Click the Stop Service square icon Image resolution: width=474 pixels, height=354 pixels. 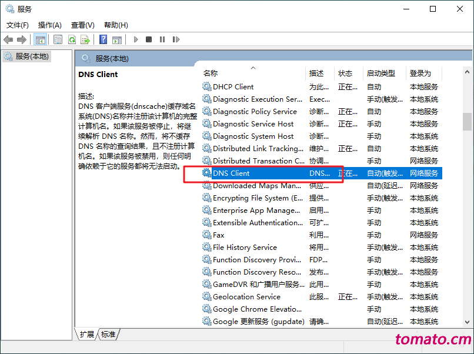149,39
